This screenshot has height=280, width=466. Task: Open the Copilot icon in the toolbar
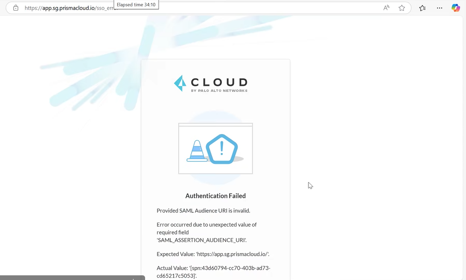click(456, 8)
